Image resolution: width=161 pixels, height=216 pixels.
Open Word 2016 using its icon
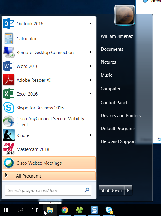8,66
